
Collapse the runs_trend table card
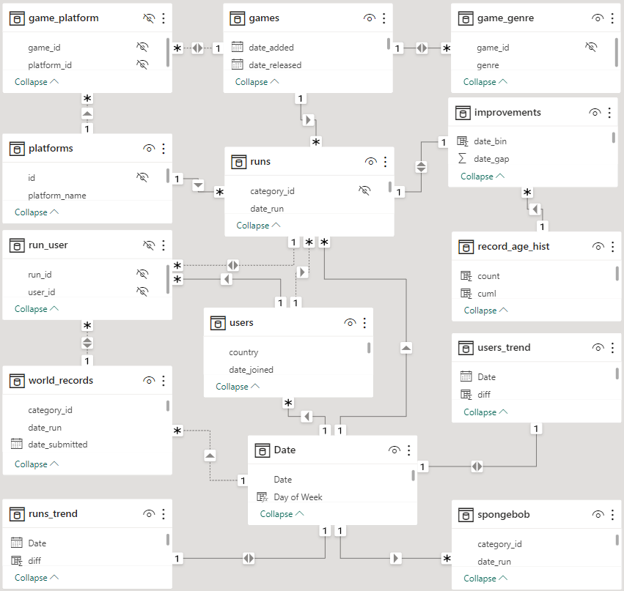point(36,578)
